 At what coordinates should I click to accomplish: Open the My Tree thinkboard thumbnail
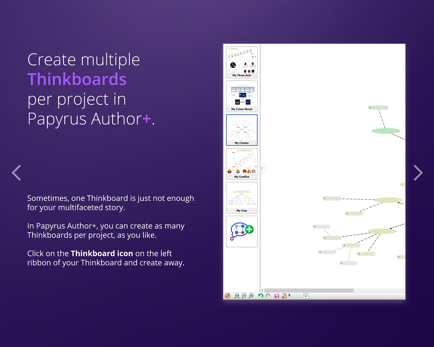242,198
